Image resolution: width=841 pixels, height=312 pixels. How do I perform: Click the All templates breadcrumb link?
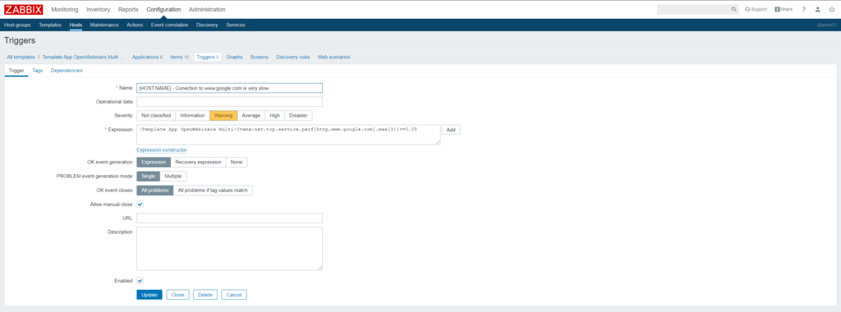point(21,57)
